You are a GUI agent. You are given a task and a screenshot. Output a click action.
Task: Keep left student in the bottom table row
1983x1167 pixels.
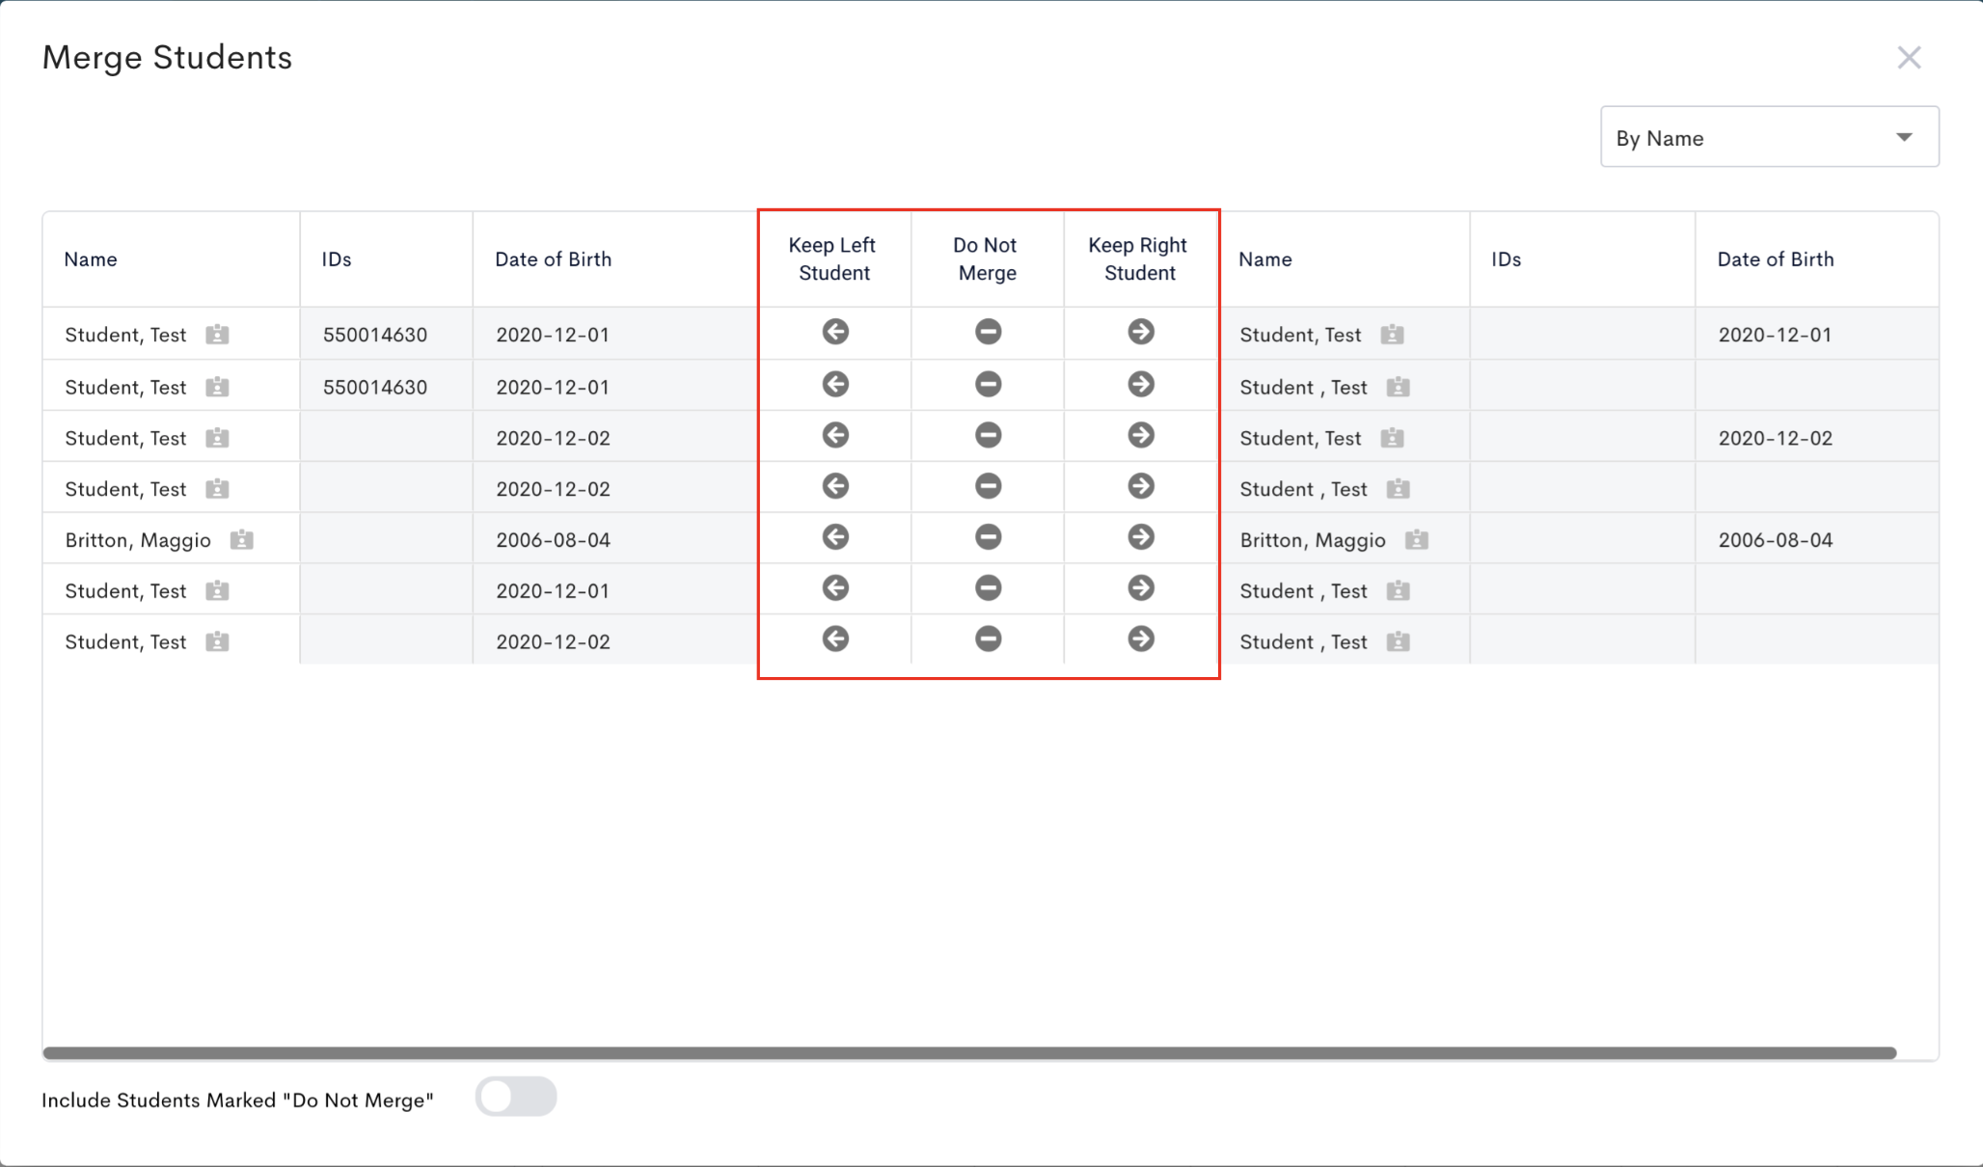(835, 639)
